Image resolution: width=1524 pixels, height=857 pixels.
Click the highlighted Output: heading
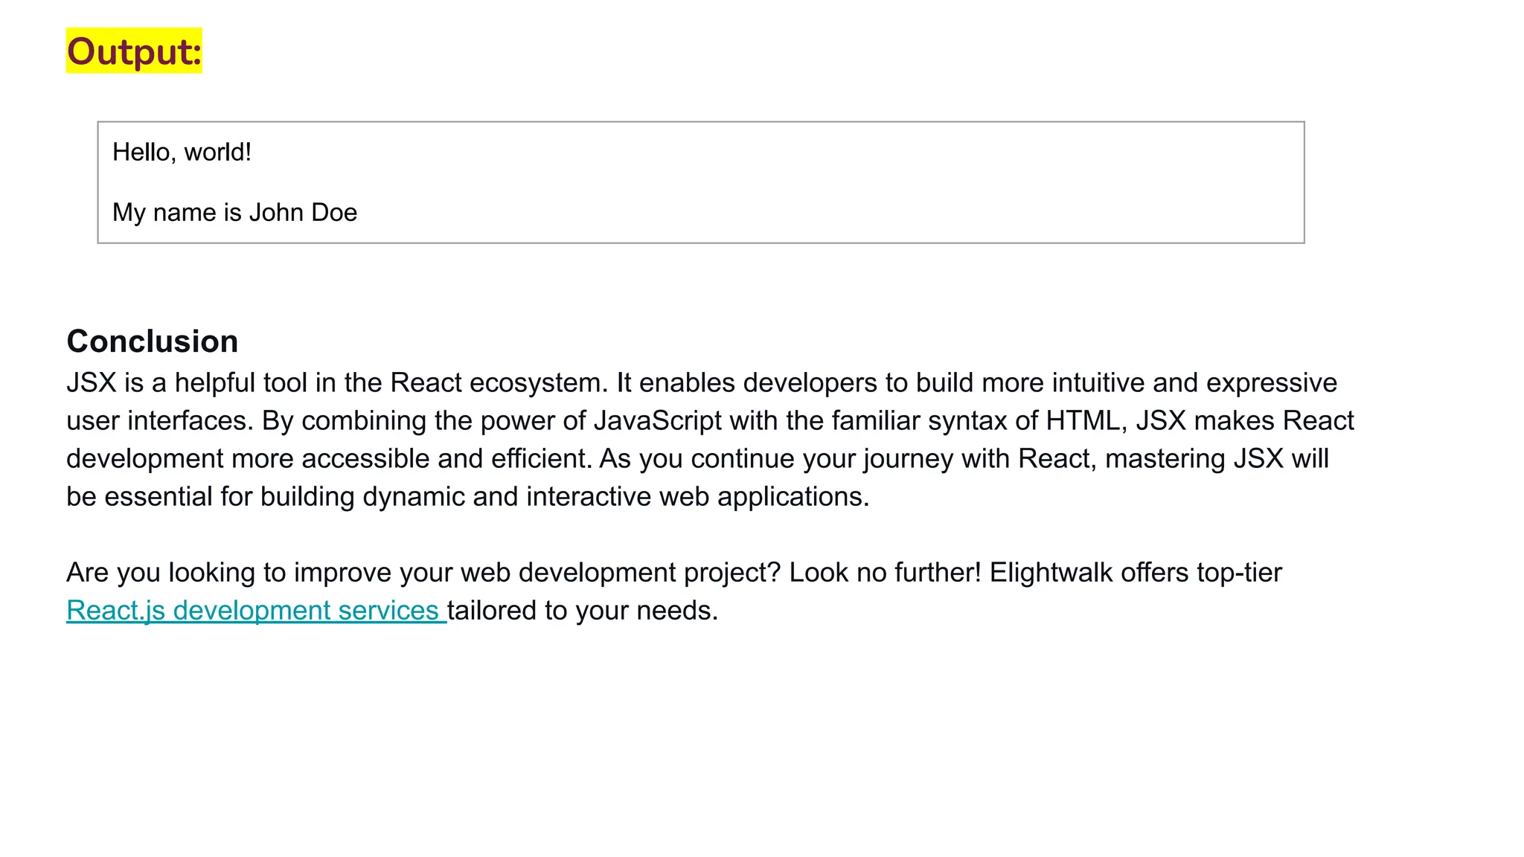[x=134, y=51]
